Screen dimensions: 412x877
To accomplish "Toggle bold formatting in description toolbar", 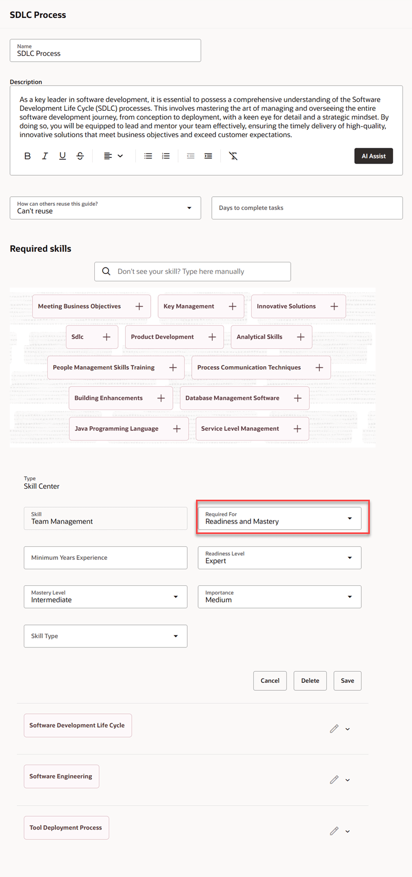I will coord(27,156).
